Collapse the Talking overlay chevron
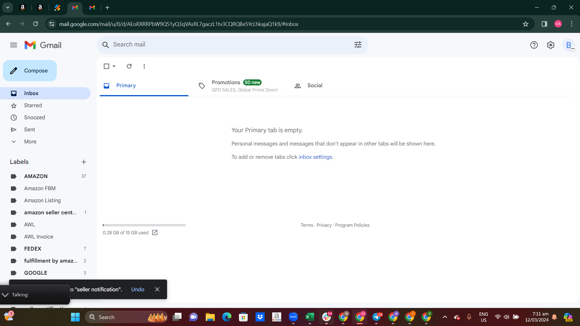The width and height of the screenshot is (580, 326). point(5,295)
